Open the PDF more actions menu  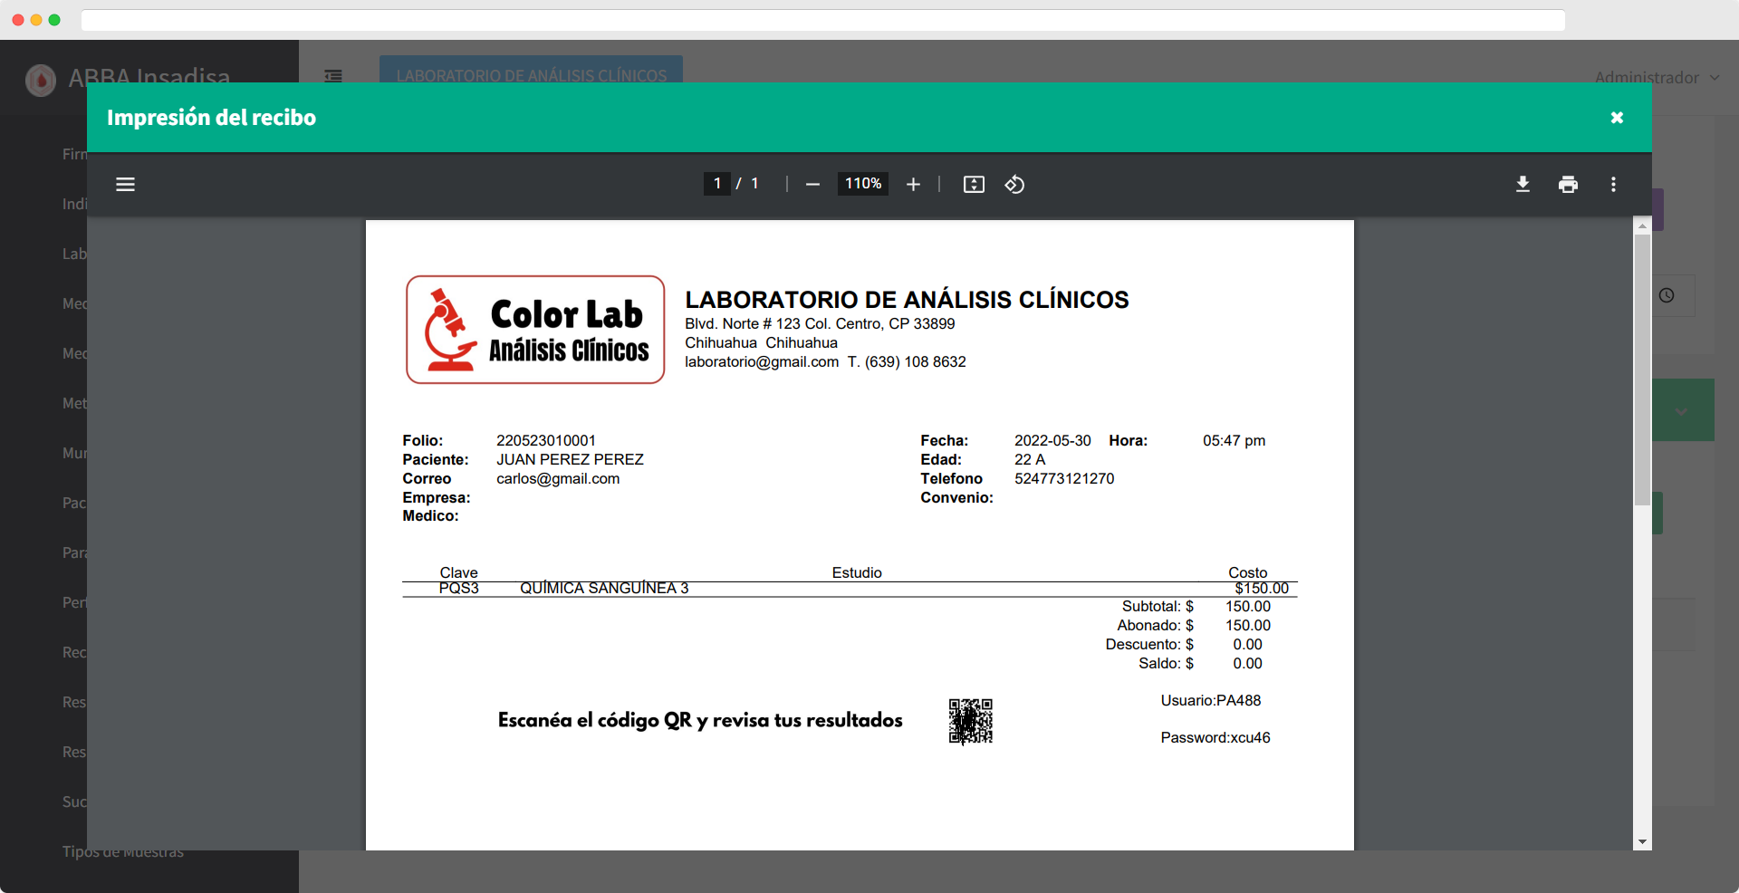[x=1613, y=185]
